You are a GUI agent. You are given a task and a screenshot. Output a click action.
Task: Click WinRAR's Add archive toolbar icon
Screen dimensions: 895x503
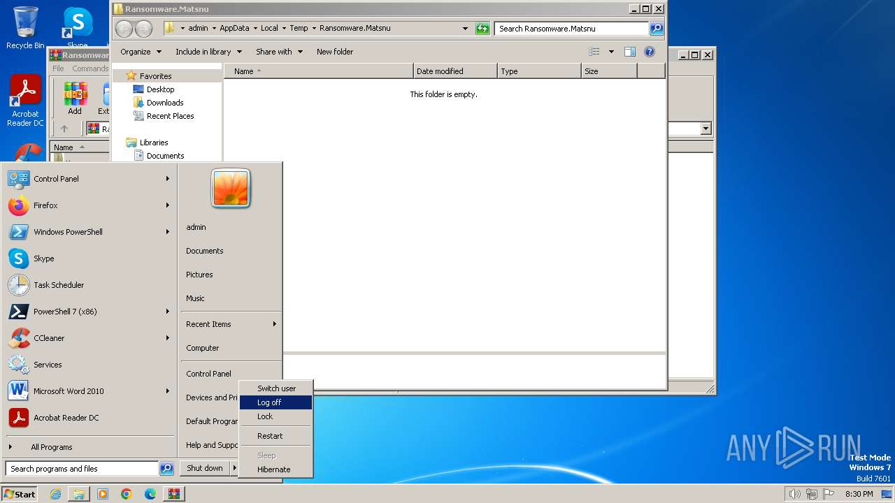(75, 99)
